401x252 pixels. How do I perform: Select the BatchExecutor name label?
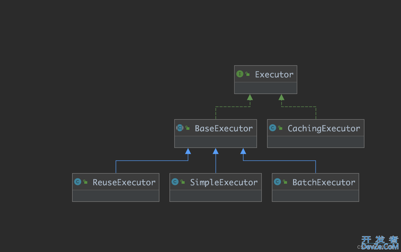click(x=324, y=182)
